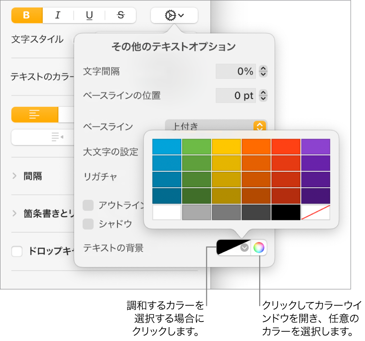This screenshot has height=341, width=365.
Task: Open the テキストの背景 color dropdown arrow
Action: coord(244,248)
